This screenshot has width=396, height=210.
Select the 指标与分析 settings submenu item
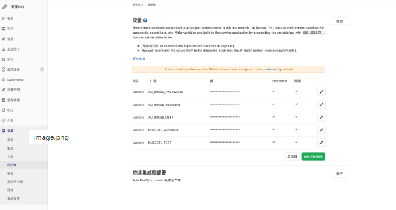(x=15, y=182)
